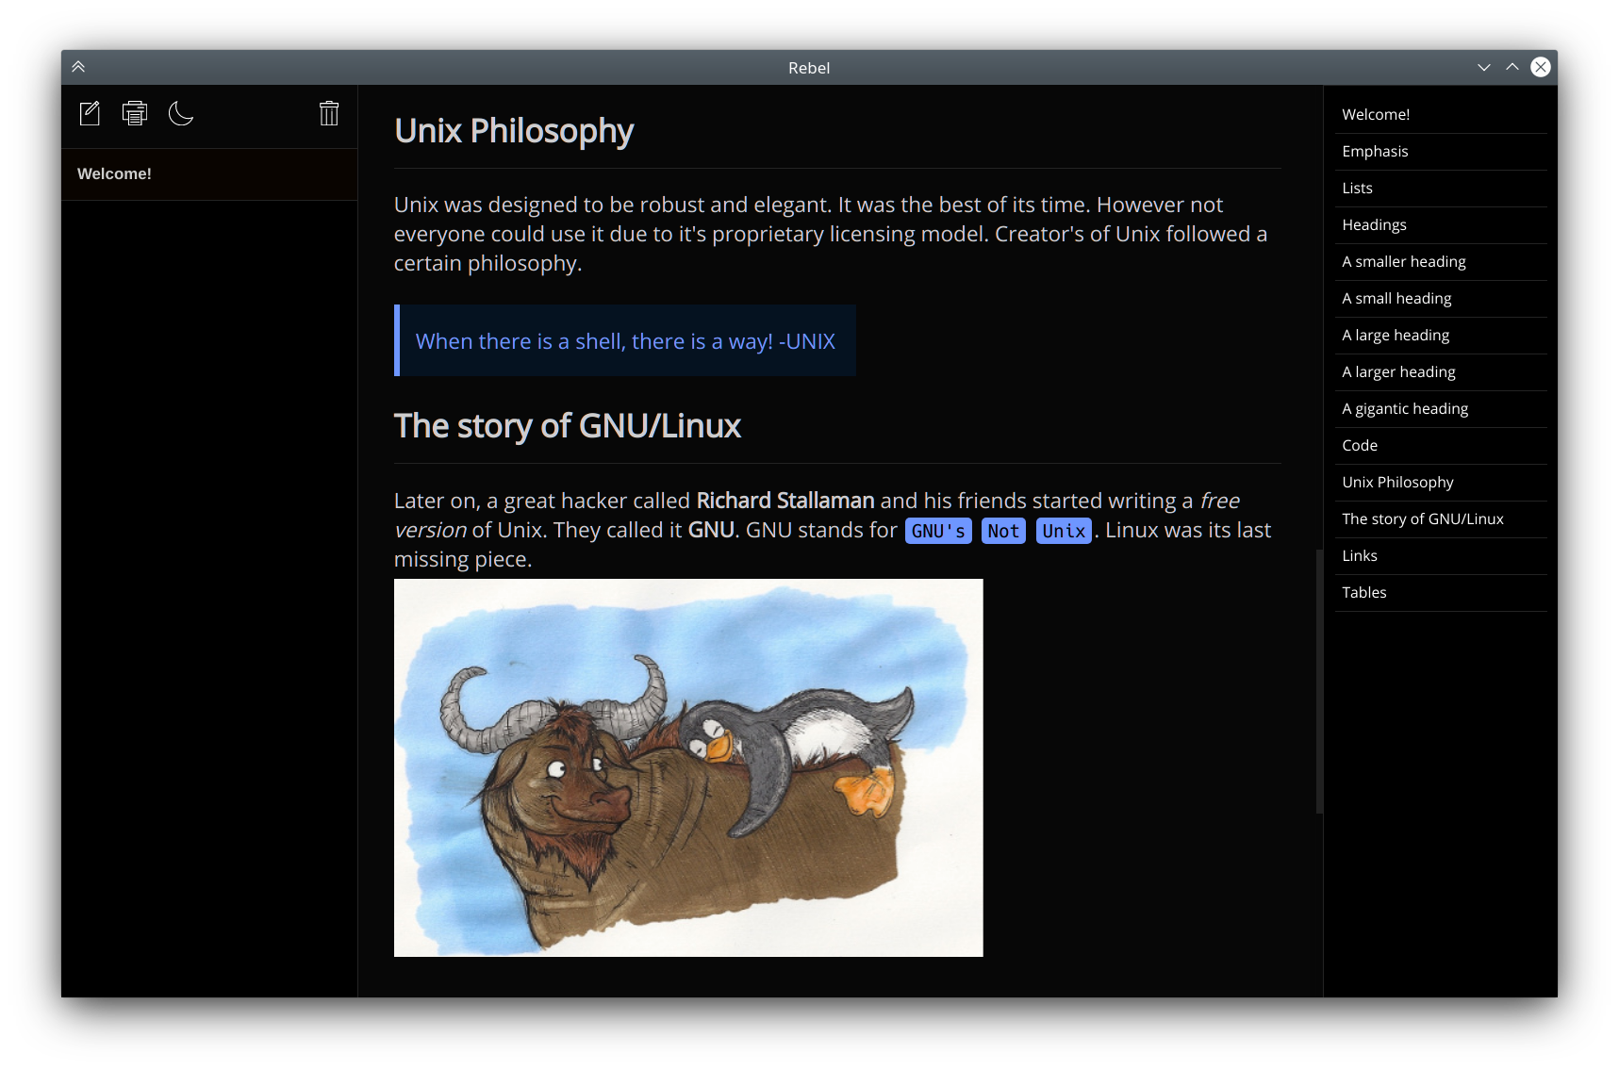1619x1070 pixels.
Task: Go to the Lists section in the outline
Action: pyautogui.click(x=1441, y=189)
